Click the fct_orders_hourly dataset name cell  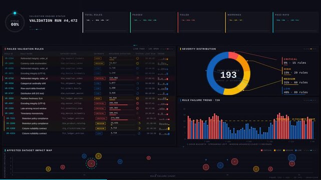(71, 88)
